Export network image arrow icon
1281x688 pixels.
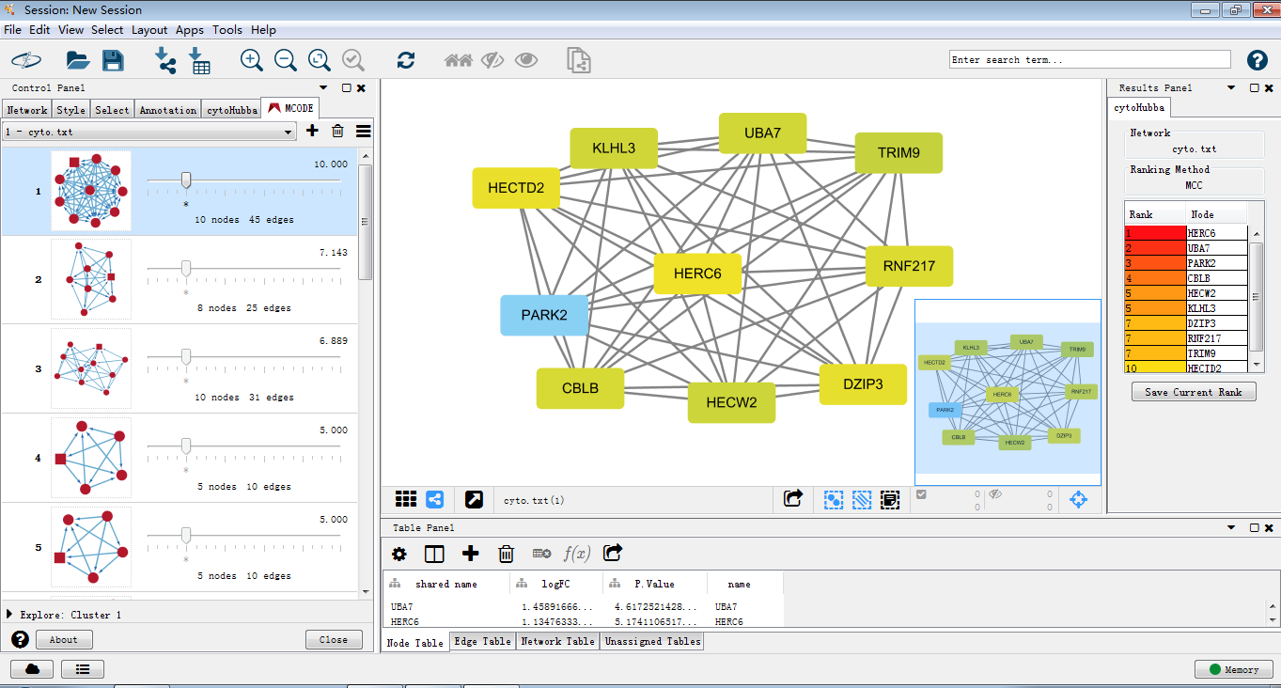(794, 498)
